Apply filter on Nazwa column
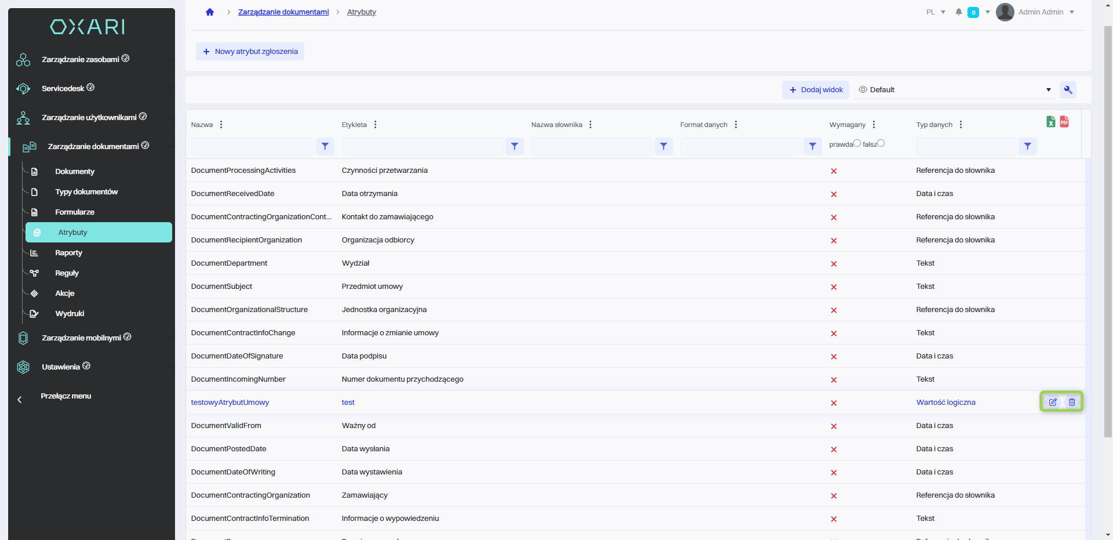The height and width of the screenshot is (540, 1113). [x=325, y=146]
